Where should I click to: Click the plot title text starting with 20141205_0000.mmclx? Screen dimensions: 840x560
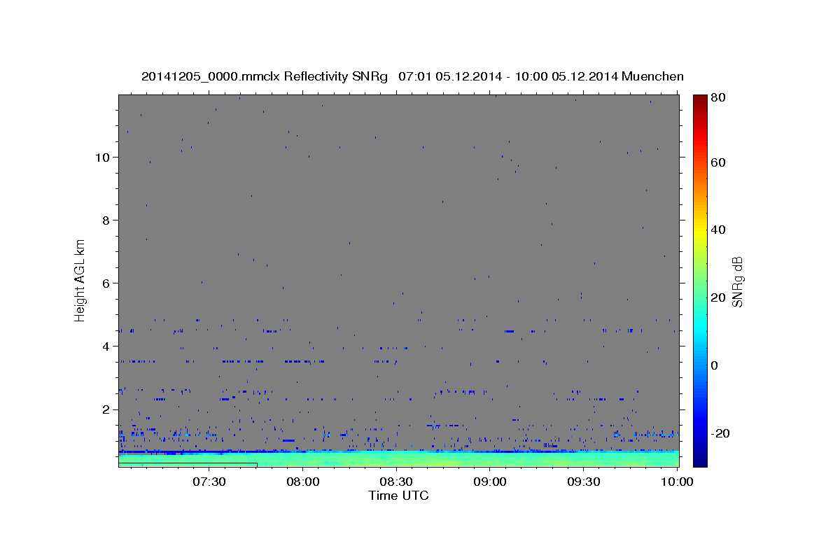(412, 76)
